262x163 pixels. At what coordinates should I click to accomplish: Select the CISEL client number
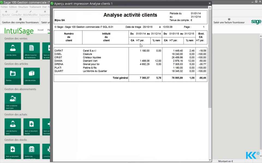[x=58, y=54]
